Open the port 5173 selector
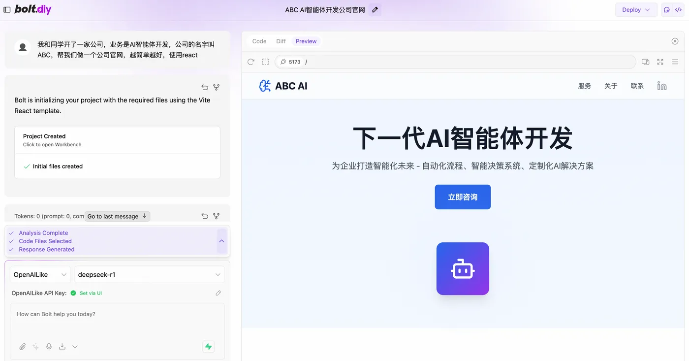The image size is (689, 361). point(290,62)
